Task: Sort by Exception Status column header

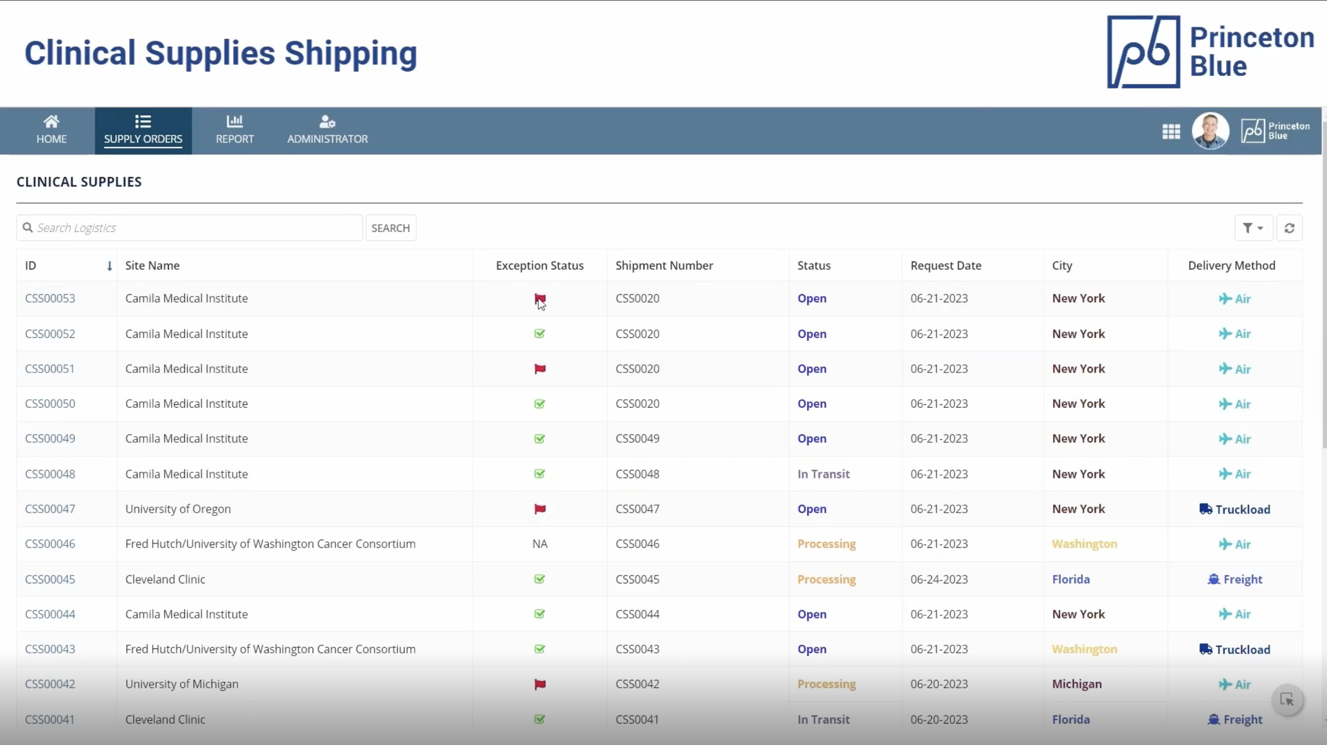Action: click(x=539, y=266)
